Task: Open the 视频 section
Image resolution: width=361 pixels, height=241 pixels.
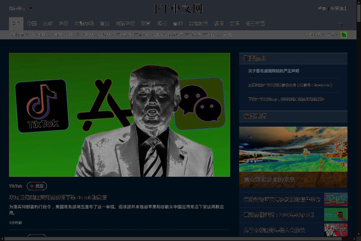Action: (219, 23)
